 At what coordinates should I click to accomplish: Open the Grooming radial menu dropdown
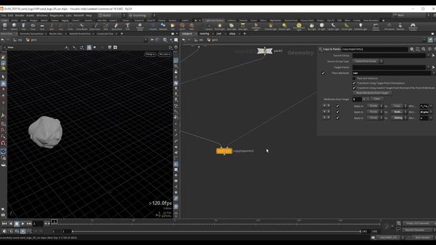[142, 15]
